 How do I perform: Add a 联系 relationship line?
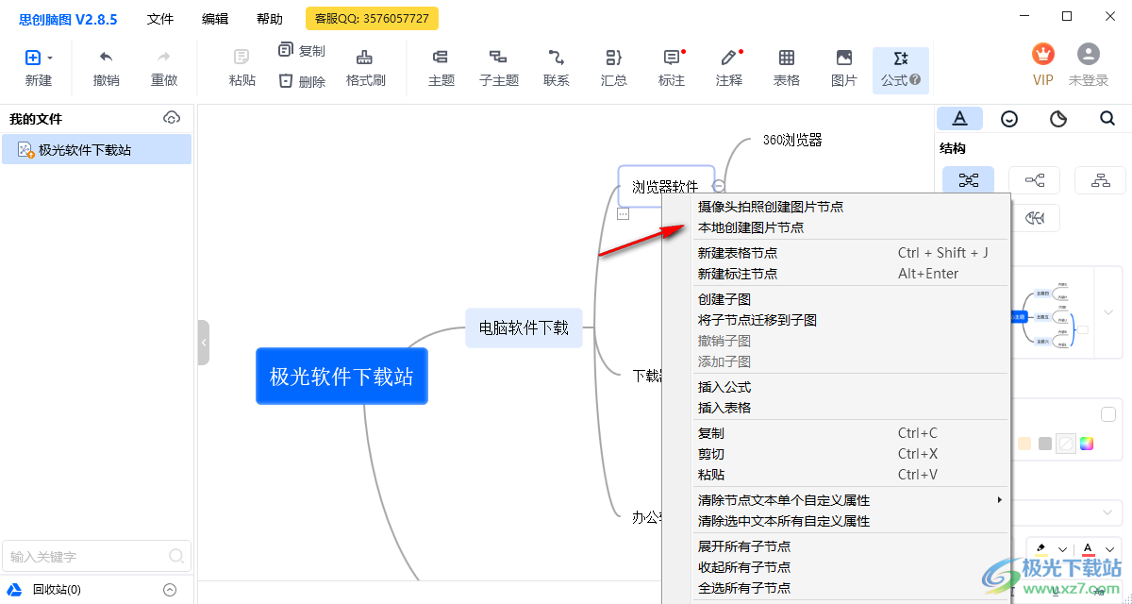point(557,69)
